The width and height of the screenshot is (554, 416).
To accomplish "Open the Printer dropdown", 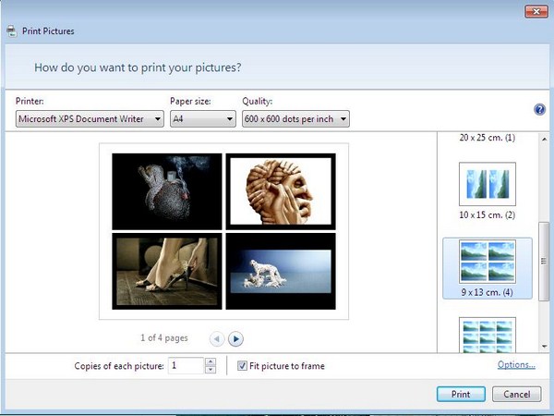I will (x=90, y=118).
